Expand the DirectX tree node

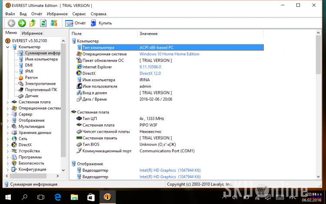pos(7,145)
